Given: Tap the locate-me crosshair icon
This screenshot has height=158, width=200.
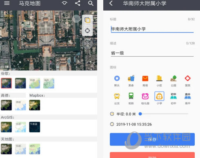Looking at the screenshot, I should coord(87,31).
